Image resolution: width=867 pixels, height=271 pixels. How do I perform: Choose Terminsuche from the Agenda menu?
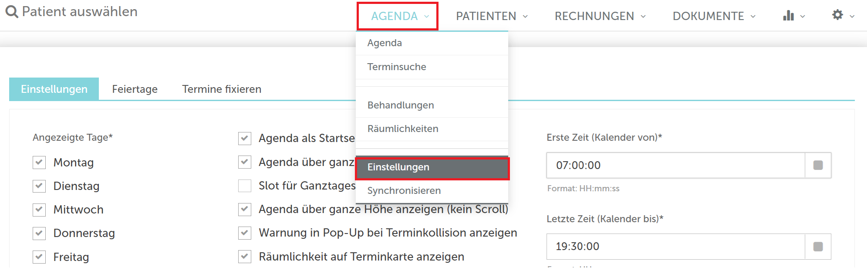432,67
